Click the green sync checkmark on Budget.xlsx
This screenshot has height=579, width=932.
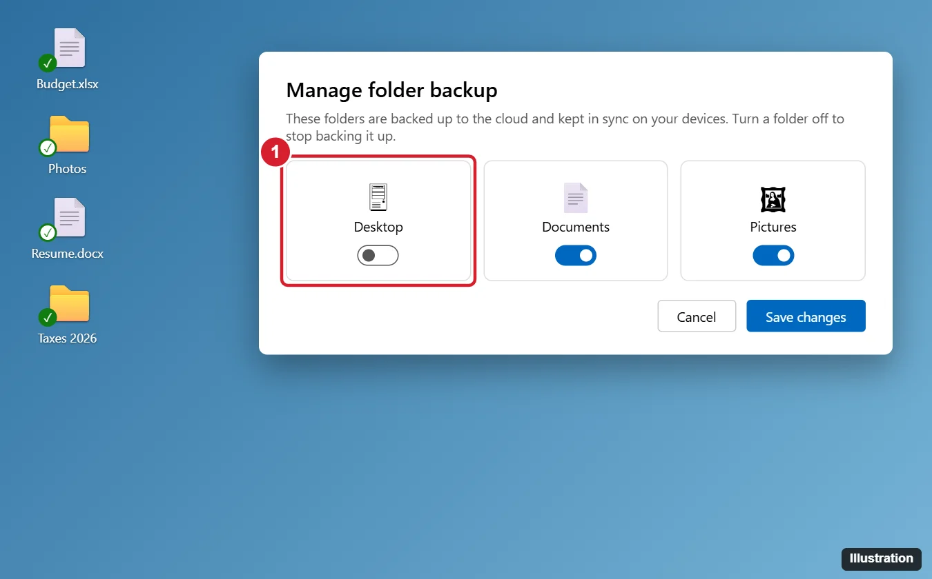coord(48,63)
